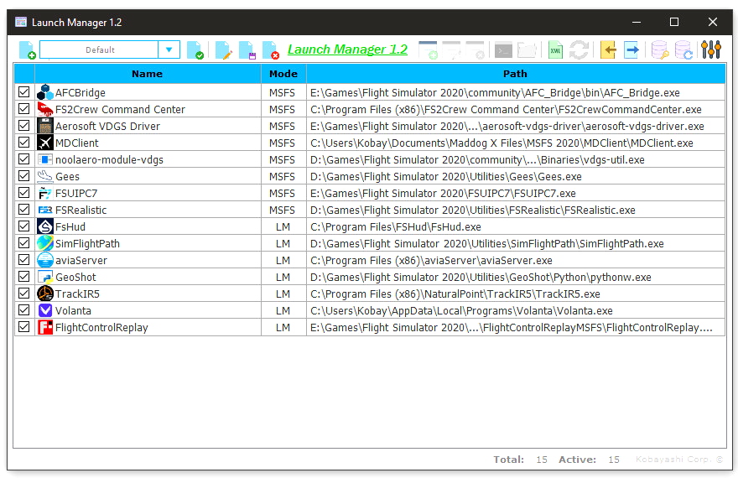Click the Volanta purple V icon
This screenshot has height=478, width=738.
click(45, 310)
